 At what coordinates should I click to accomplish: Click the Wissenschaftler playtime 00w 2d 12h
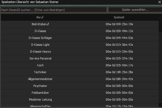click(x=119, y=106)
